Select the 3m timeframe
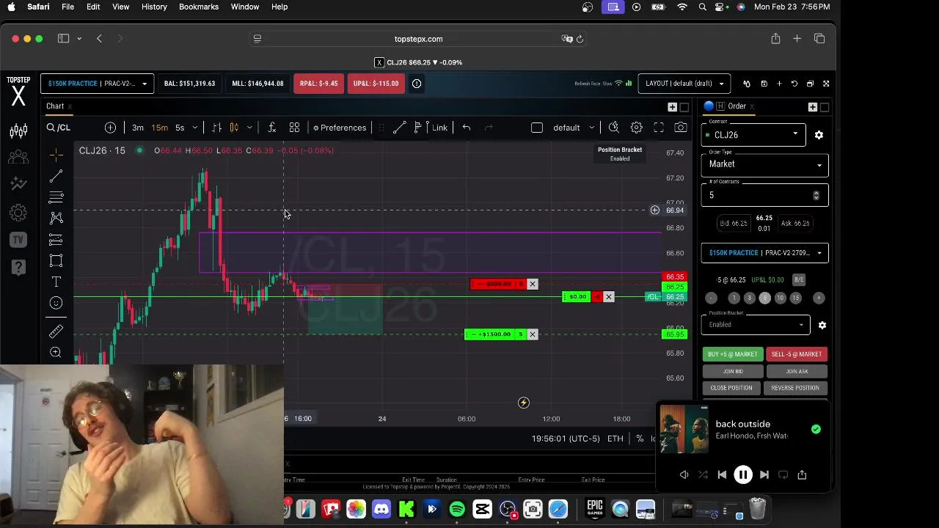 tap(137, 128)
